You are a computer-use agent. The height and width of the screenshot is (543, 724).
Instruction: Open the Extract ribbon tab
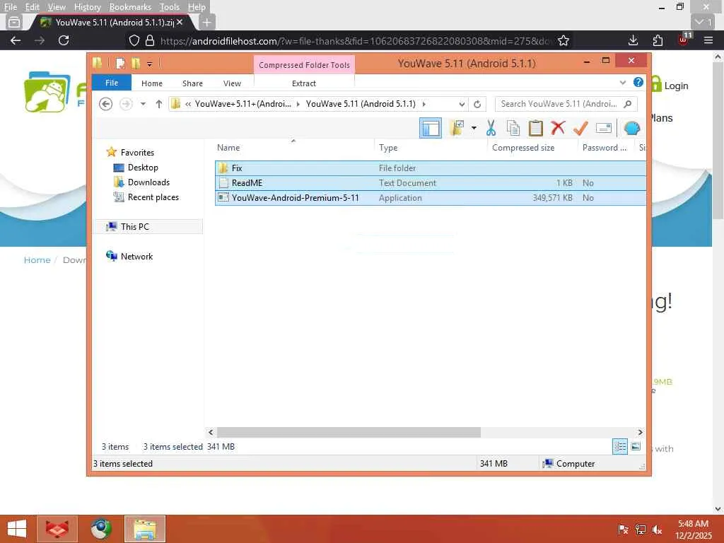[304, 83]
